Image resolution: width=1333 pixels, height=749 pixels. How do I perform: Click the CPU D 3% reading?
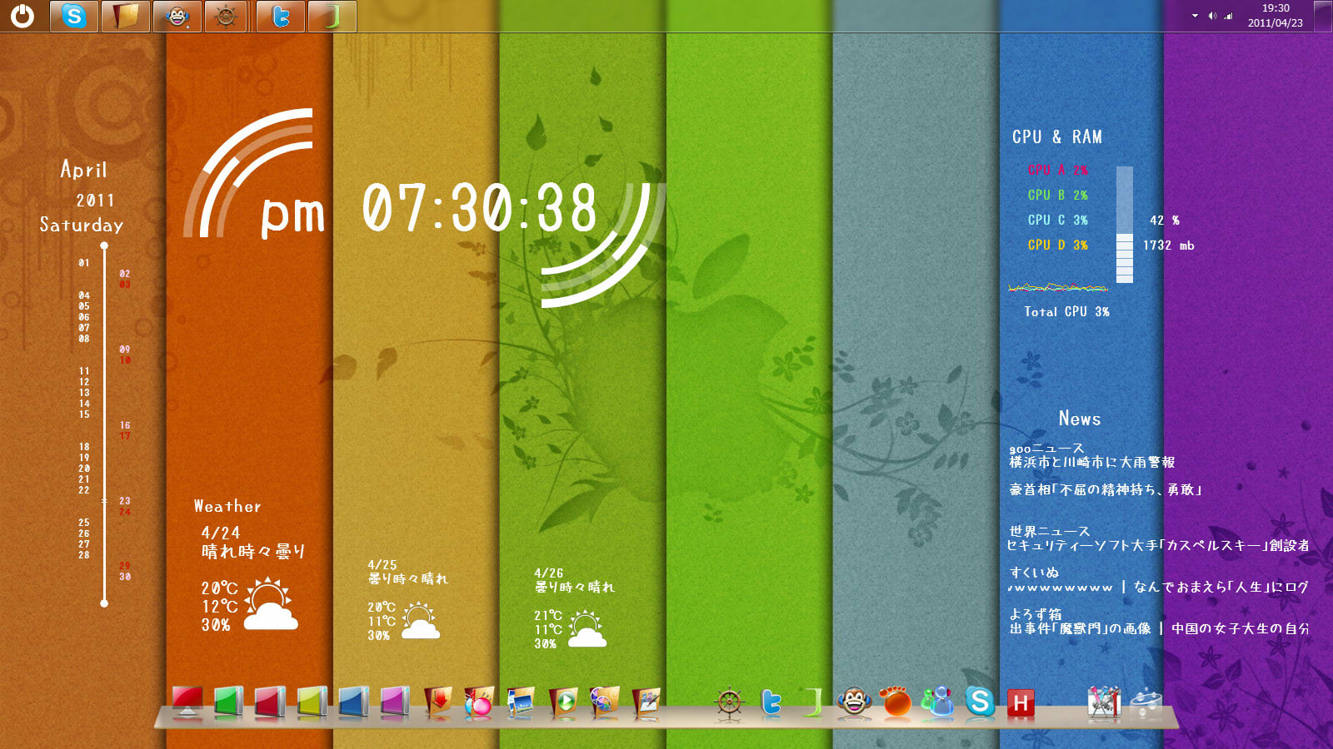click(1058, 245)
